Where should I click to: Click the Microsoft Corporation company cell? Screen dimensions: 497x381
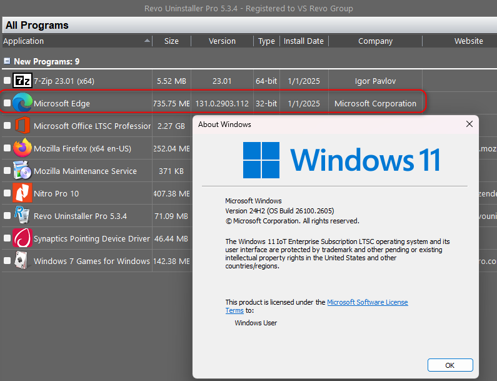tap(375, 103)
